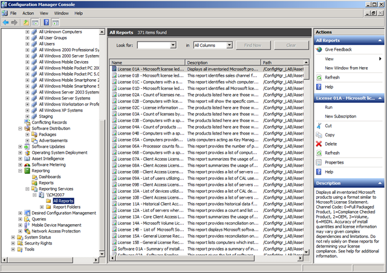Click the Forward arrow toolbar icon
The image size is (387, 273).
pyautogui.click(x=15, y=23)
